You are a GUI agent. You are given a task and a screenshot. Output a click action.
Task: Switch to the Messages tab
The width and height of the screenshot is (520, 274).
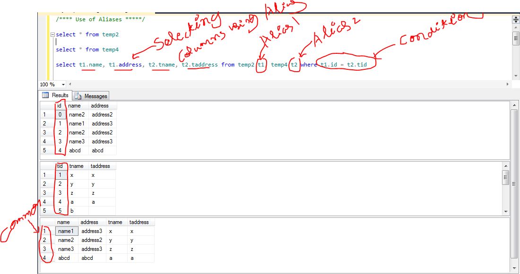point(91,96)
